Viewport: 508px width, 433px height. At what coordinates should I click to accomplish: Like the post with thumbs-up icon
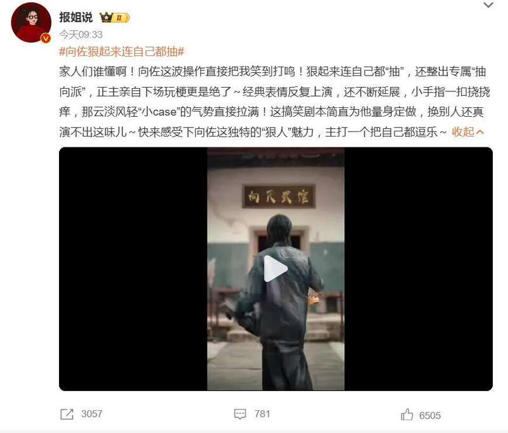coord(407,415)
